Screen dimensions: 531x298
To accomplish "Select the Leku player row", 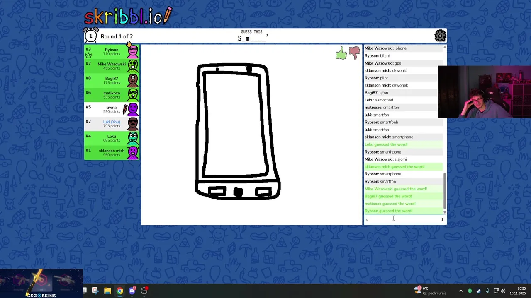I will coord(112,138).
